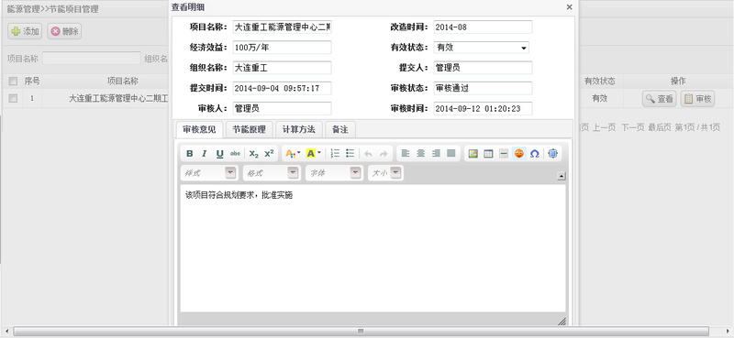This screenshot has width=734, height=338.
Task: Insert image into editor
Action: coord(473,153)
